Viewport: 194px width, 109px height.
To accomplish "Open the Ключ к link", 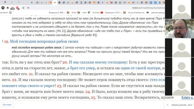I will 187,97.
